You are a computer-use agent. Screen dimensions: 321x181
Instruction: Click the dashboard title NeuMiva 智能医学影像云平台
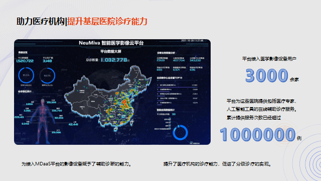[111, 43]
